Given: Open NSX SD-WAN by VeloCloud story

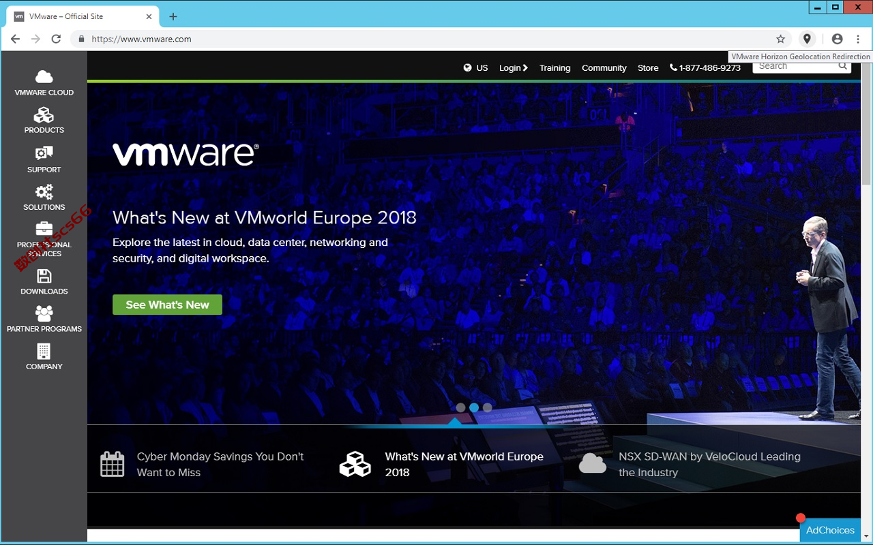Looking at the screenshot, I should [709, 464].
